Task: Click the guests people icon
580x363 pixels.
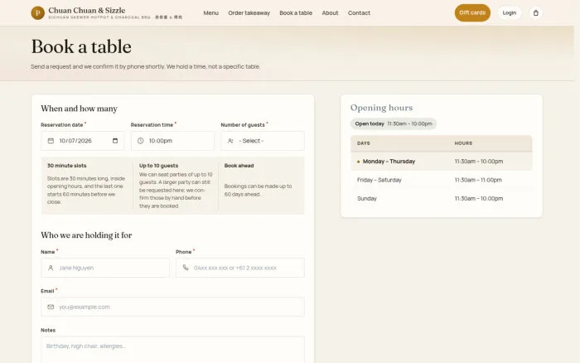Action: 230,141
